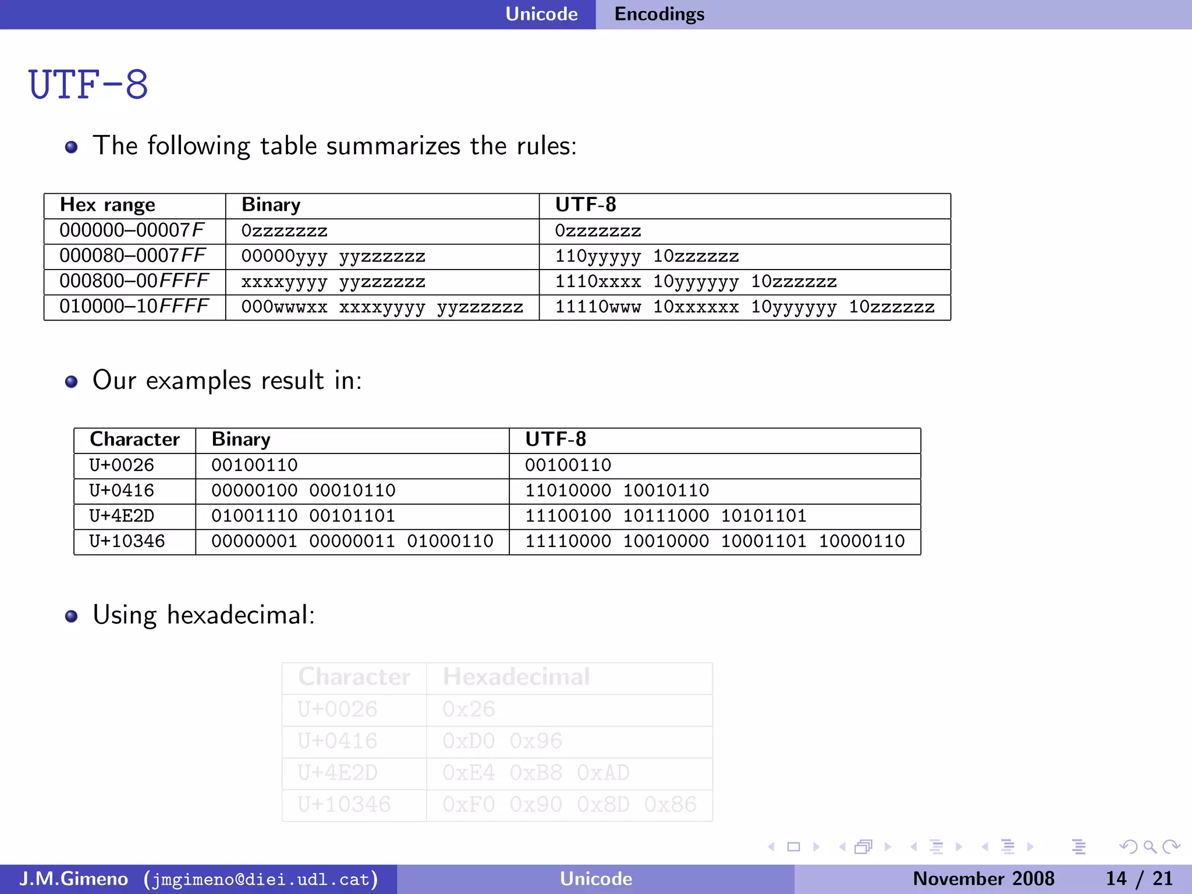Image resolution: width=1192 pixels, height=894 pixels.
Task: Click the go back curved arrow
Action: point(1128,847)
